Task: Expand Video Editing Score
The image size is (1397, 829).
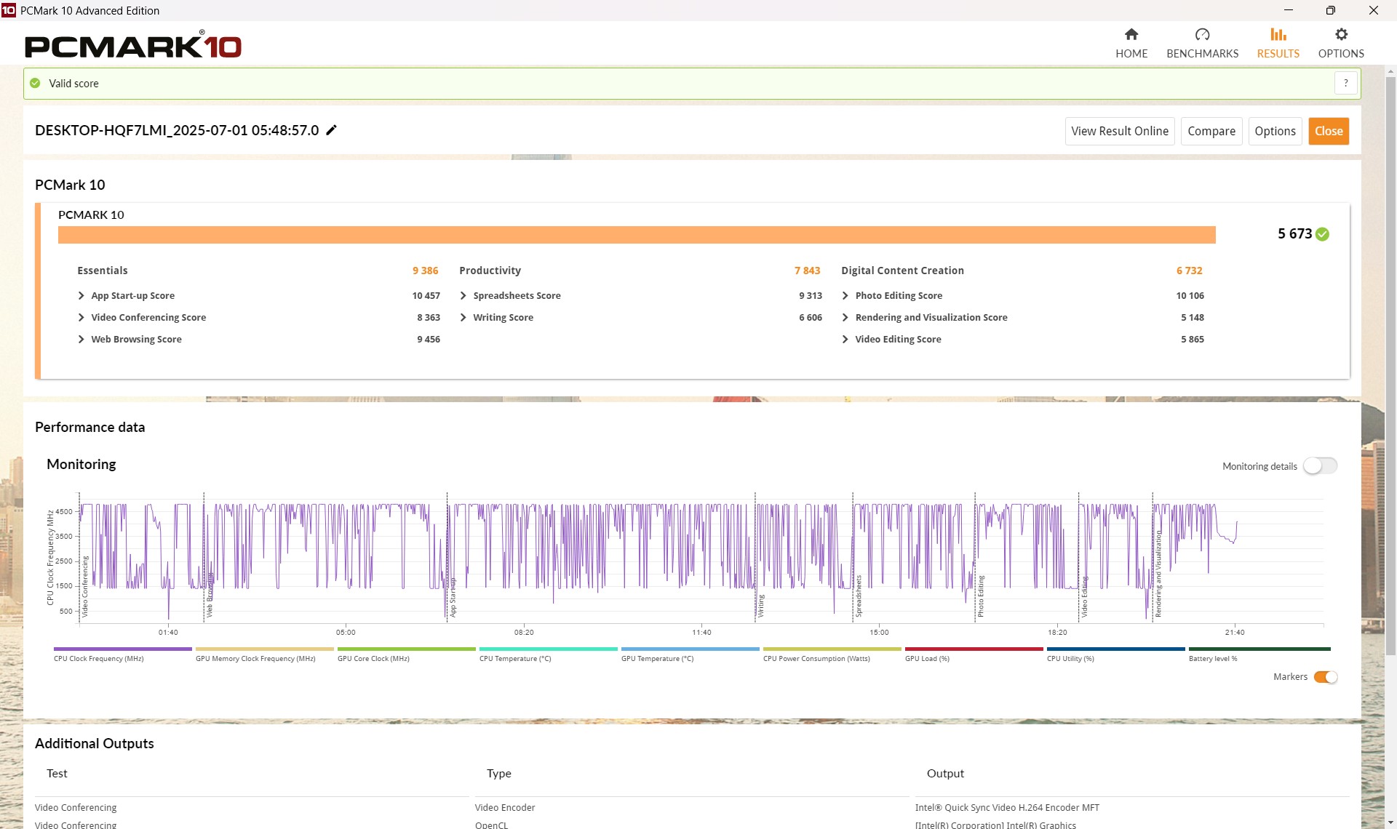Action: 845,340
